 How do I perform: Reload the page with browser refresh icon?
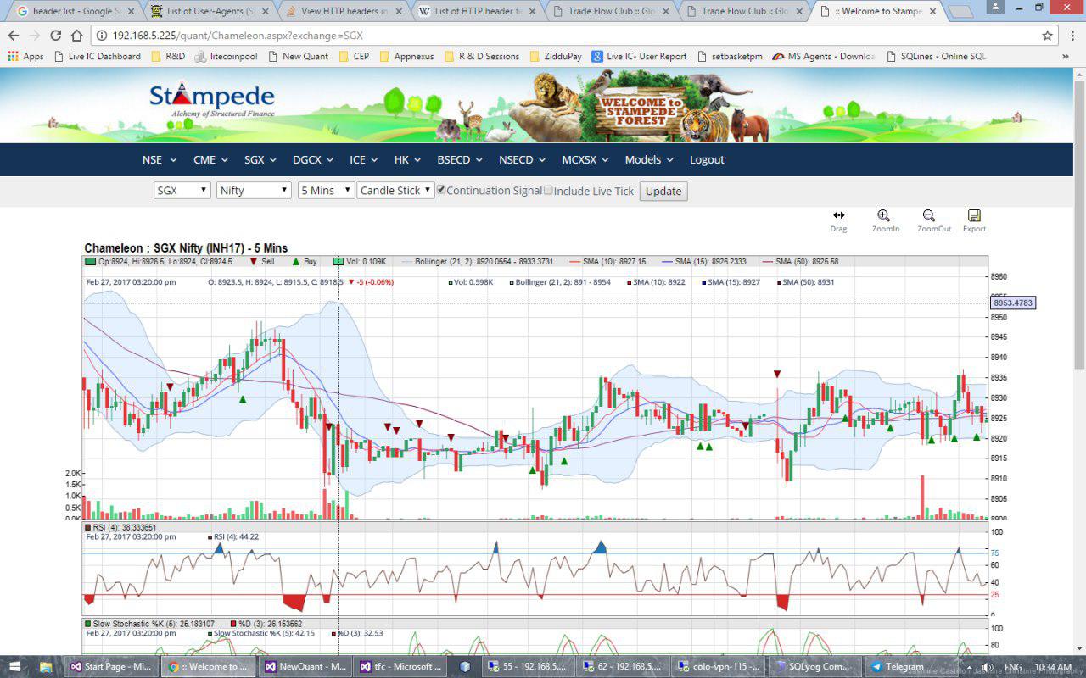[56, 36]
